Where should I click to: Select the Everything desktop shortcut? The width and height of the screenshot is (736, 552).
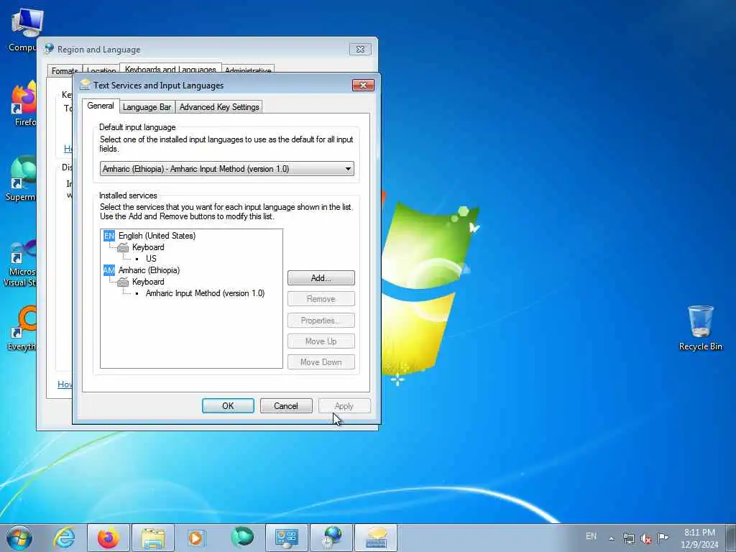tap(22, 328)
